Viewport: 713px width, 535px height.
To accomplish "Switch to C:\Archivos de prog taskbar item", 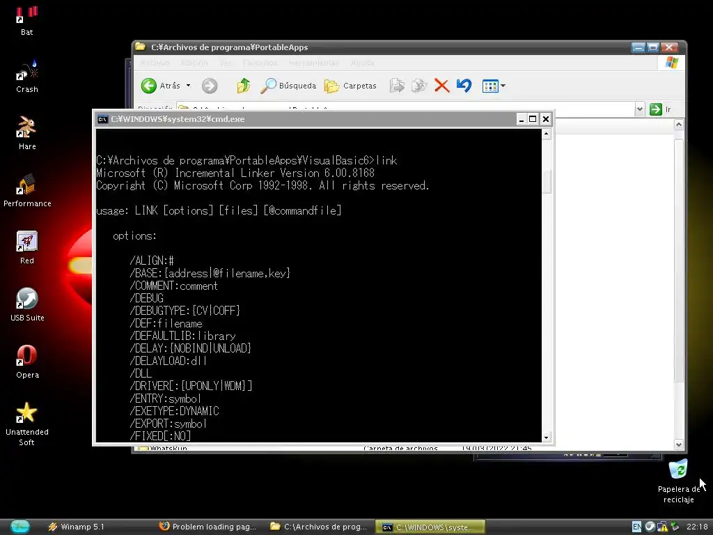I will tap(319, 527).
